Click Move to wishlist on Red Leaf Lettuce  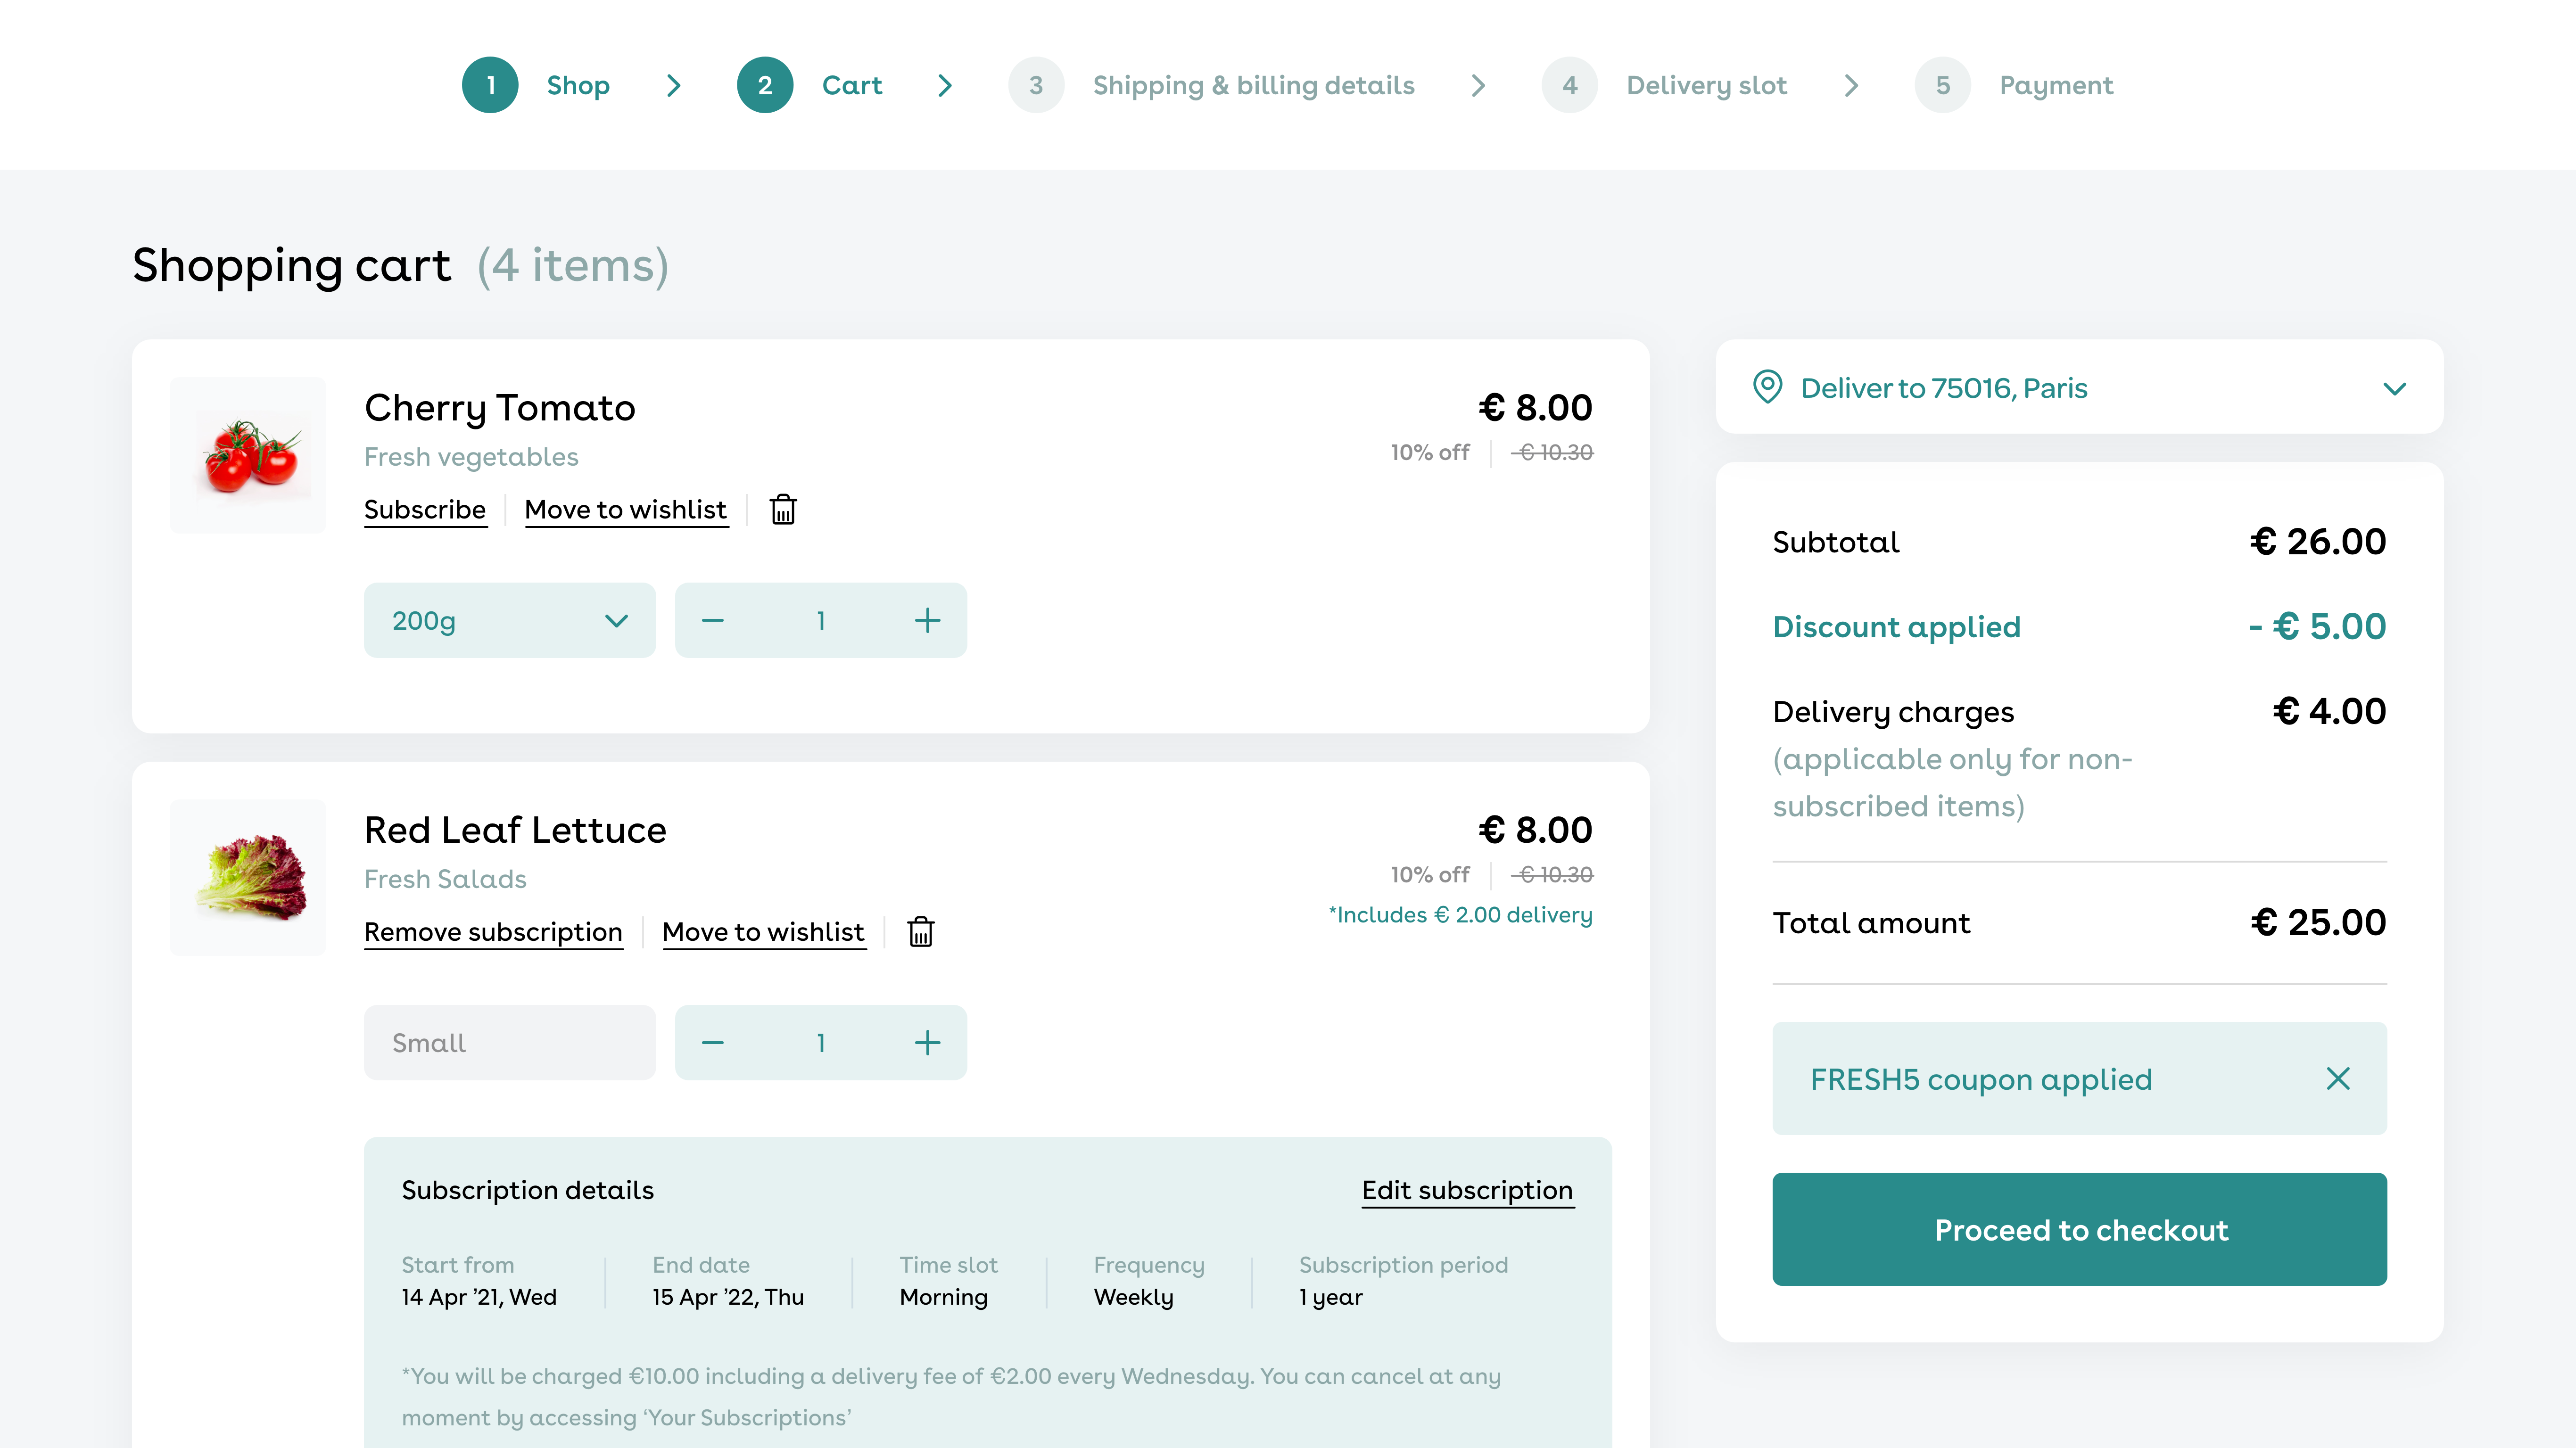(762, 932)
